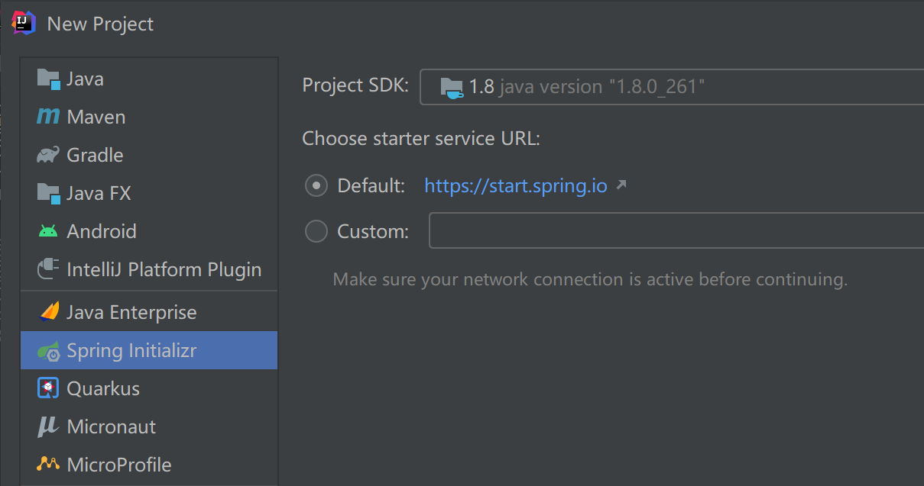Click the 'Choose starter service URL:' text
This screenshot has width=924, height=486.
coord(421,139)
